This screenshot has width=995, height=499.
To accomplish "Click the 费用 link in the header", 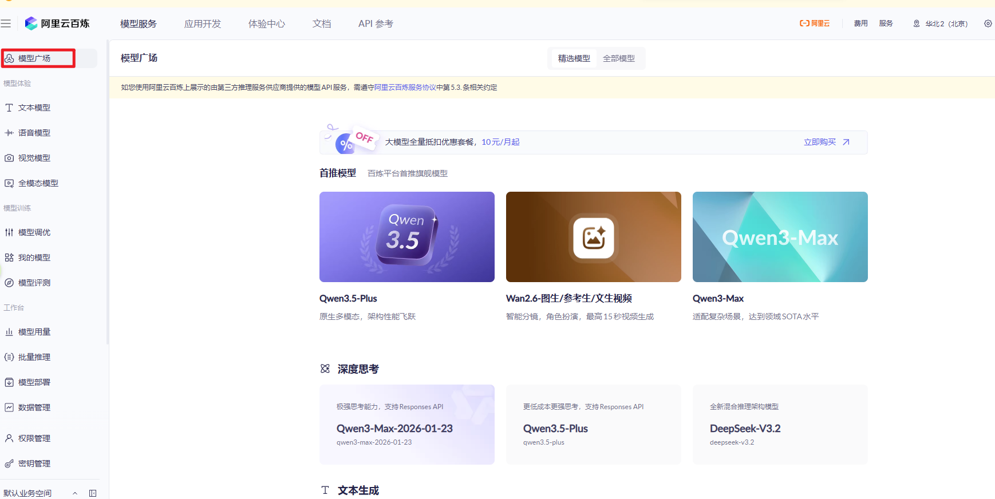I will 861,23.
